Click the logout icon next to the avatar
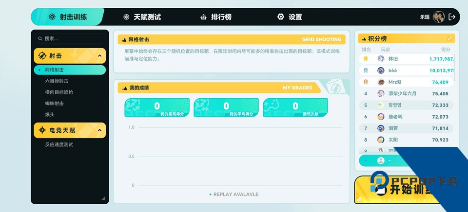The image size is (468, 212). coord(452,17)
